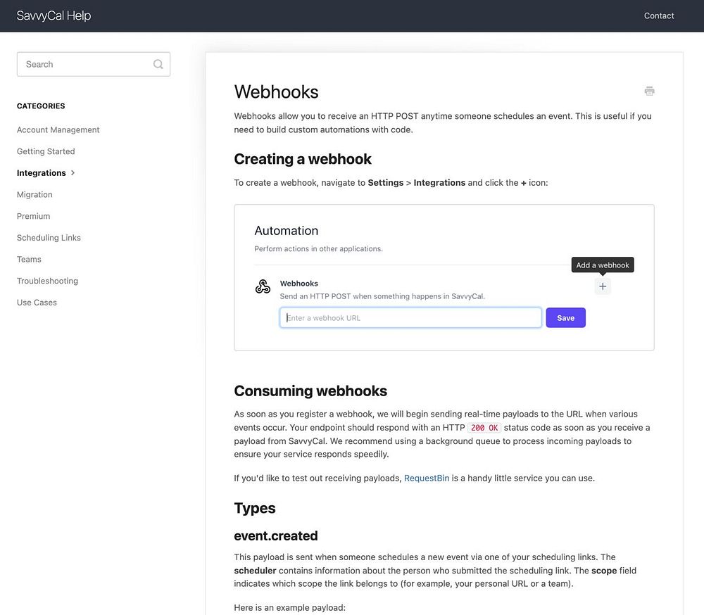Screen dimensions: 704x615
Task: Click the plus icon to add webhook
Action: [x=603, y=286]
